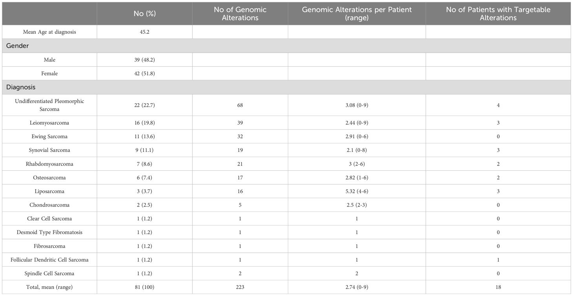Click the total genomic alterations value 223
The image size is (573, 296).
tap(240, 287)
